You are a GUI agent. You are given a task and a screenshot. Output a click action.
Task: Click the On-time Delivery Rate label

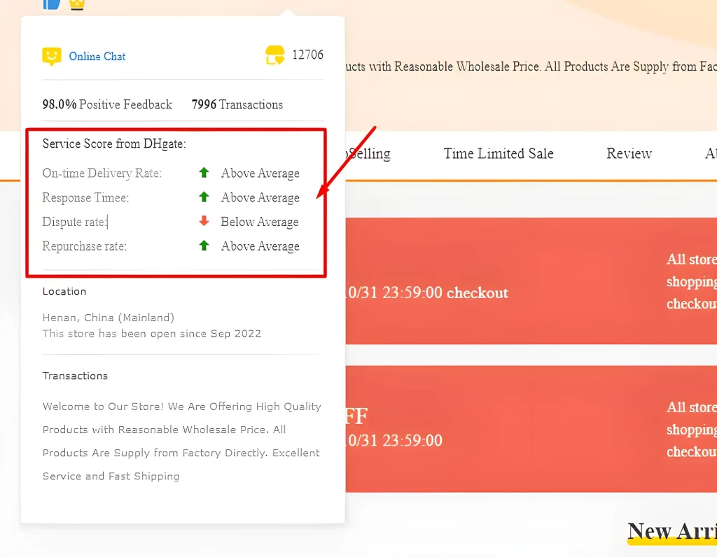[102, 173]
